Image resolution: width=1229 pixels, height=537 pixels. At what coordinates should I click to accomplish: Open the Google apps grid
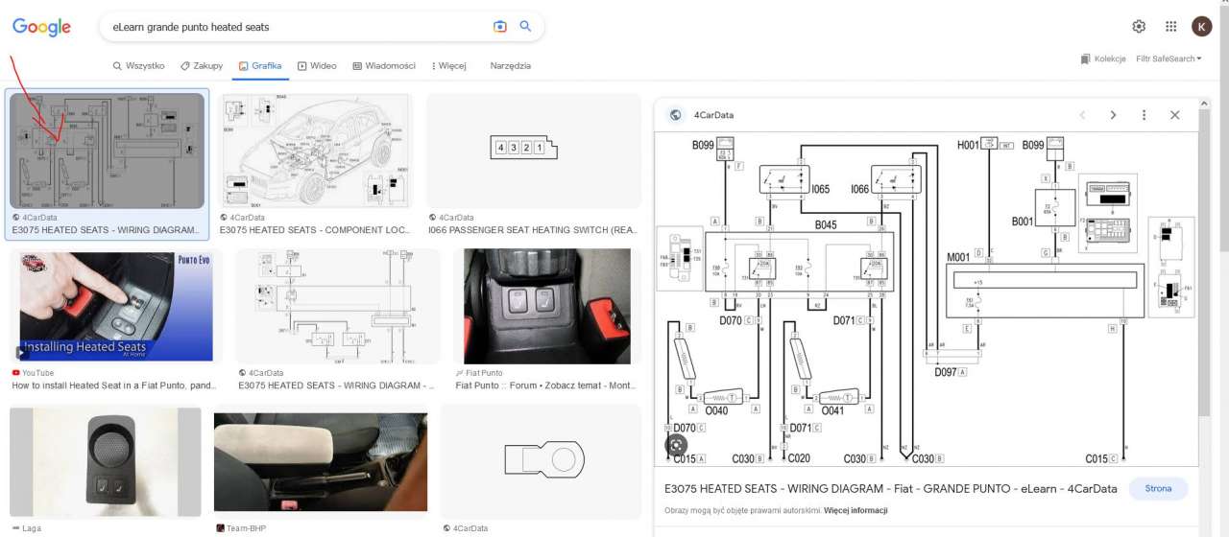coord(1170,27)
